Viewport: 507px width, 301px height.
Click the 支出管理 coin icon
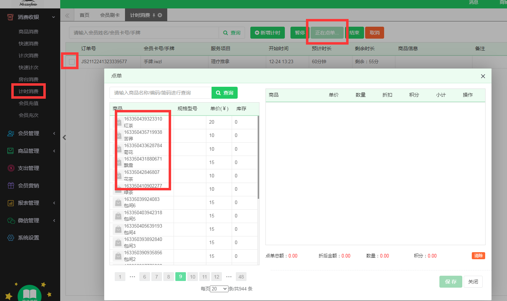pyautogui.click(x=11, y=168)
